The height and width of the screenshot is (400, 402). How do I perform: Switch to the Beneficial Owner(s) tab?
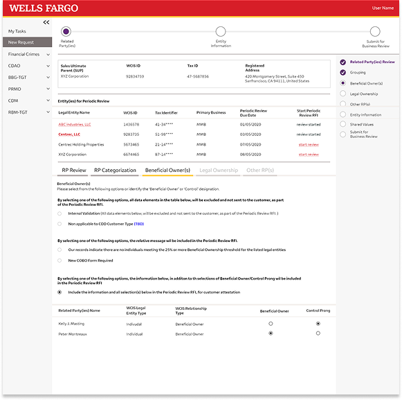point(167,171)
